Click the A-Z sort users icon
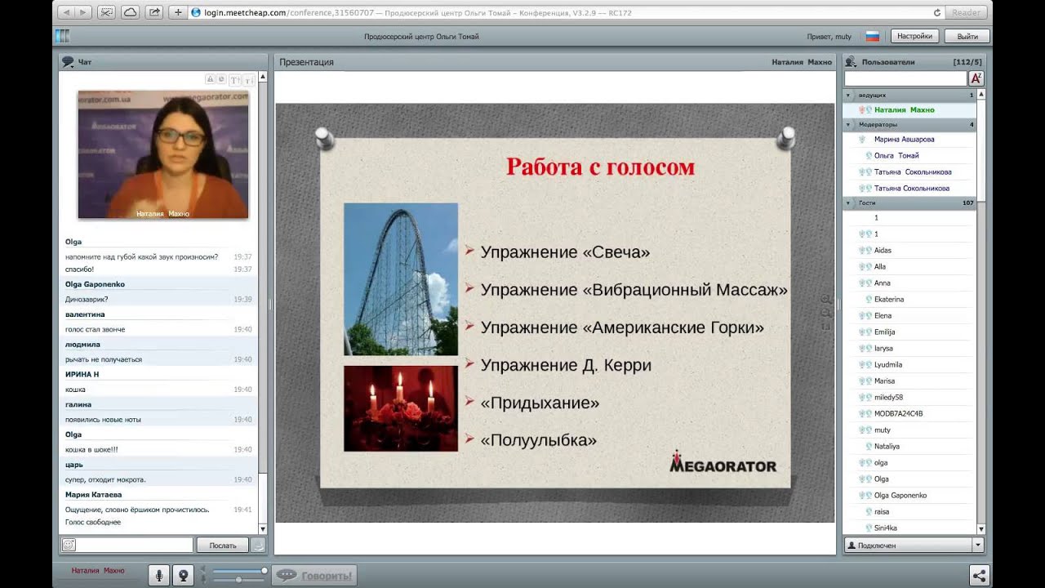Image resolution: width=1045 pixels, height=588 pixels. point(976,78)
